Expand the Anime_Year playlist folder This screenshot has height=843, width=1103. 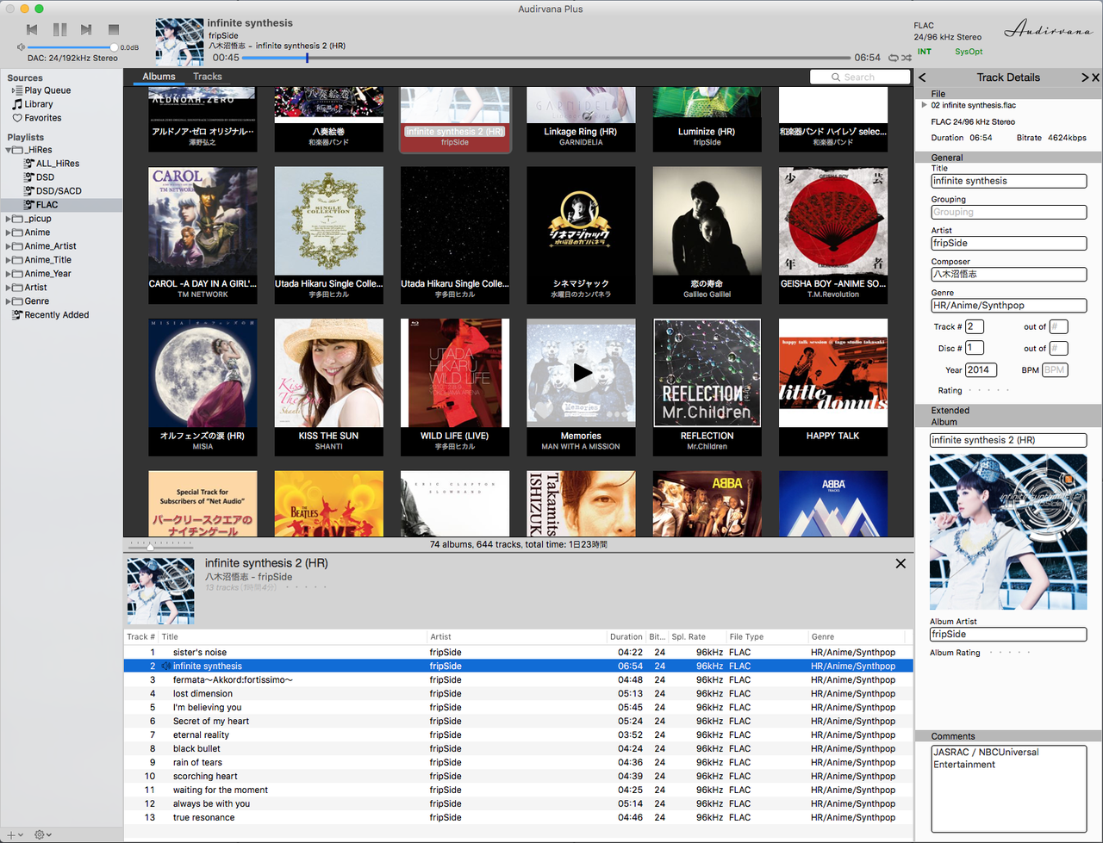8,274
